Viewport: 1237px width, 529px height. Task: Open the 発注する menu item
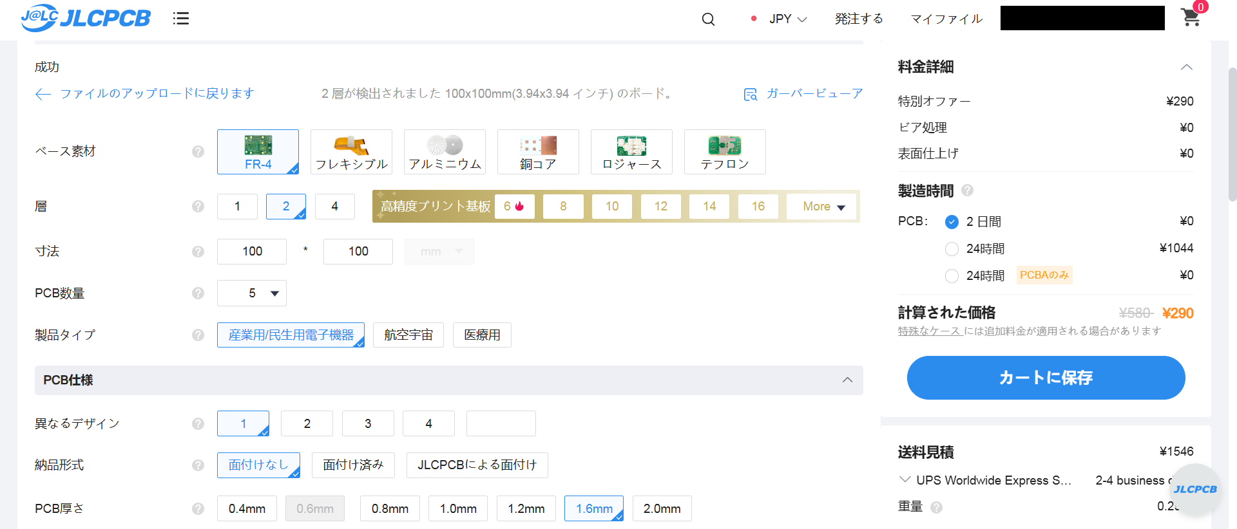click(x=858, y=19)
